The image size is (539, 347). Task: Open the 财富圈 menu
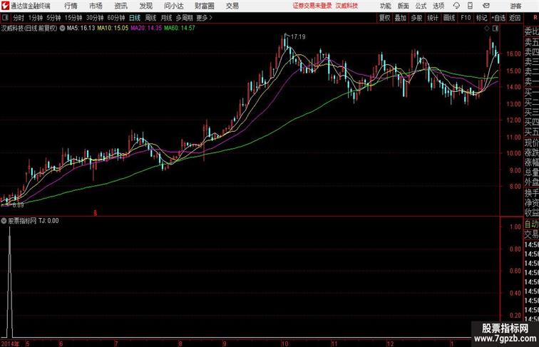pos(204,6)
